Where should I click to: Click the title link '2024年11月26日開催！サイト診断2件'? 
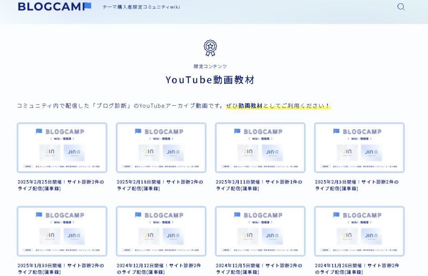(357, 266)
